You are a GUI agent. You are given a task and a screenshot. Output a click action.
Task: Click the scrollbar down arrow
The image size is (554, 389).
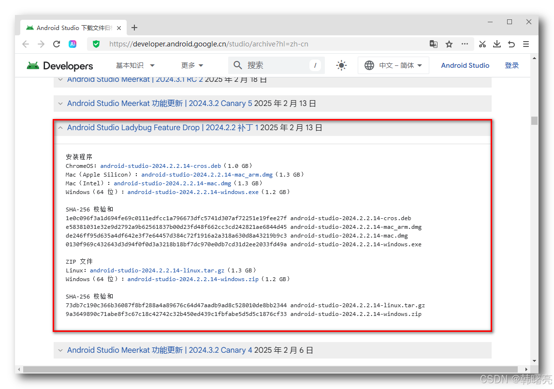tap(534, 361)
